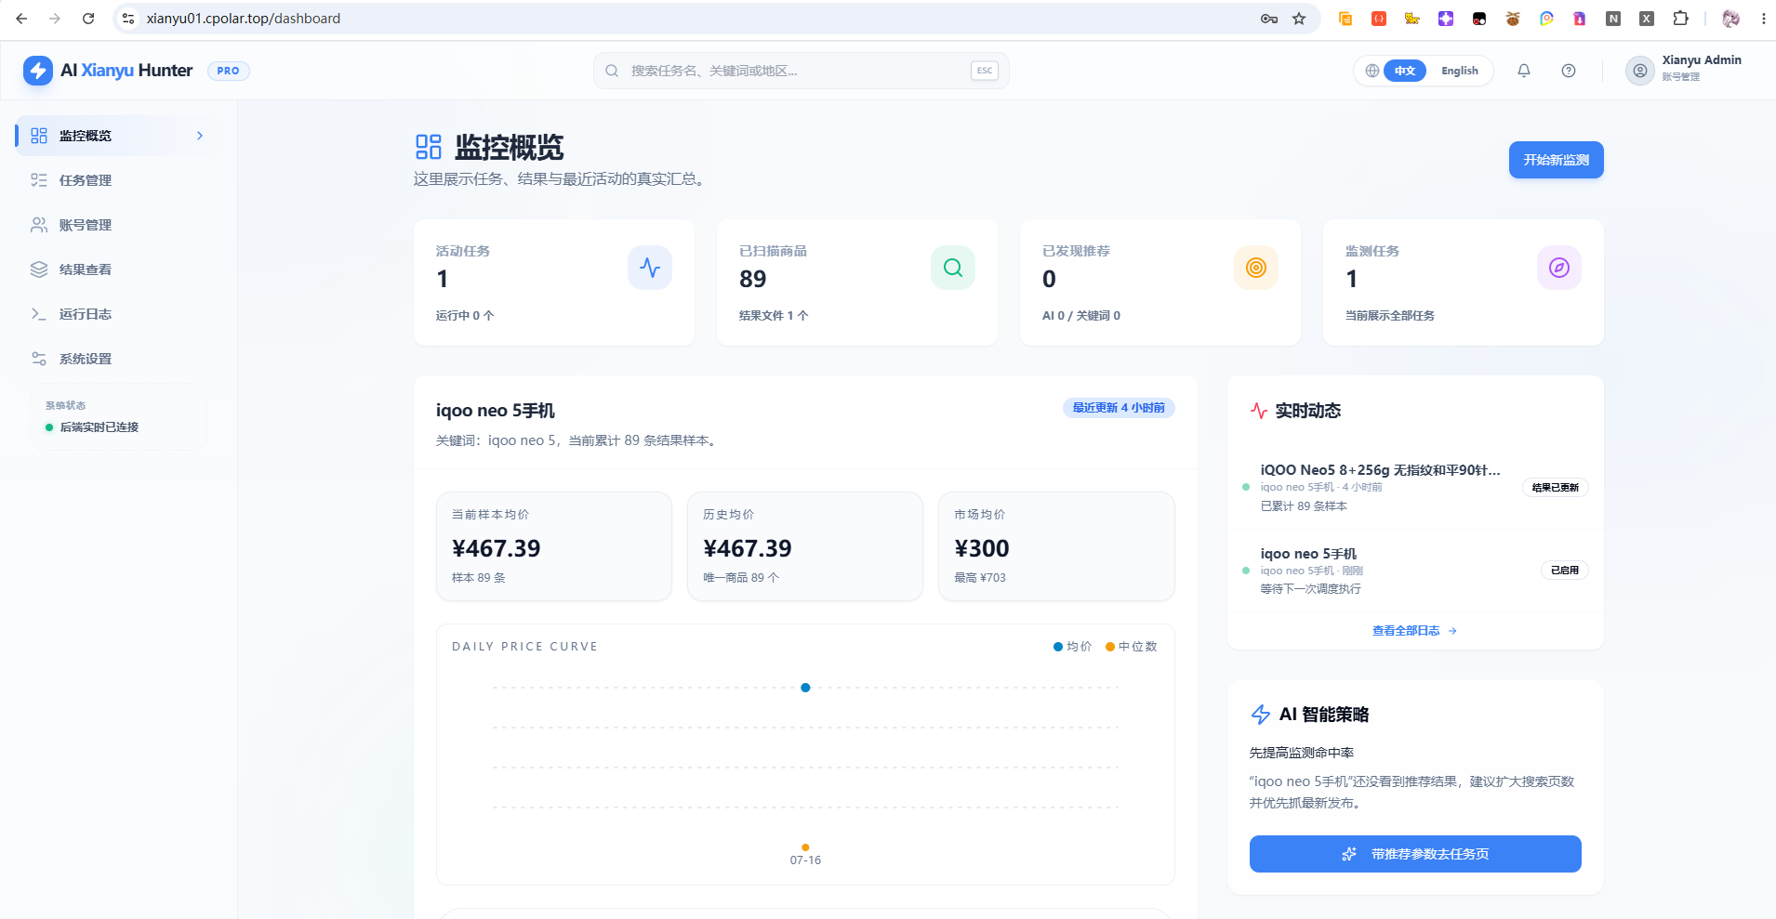This screenshot has width=1776, height=919.
Task: Open 结果查看 in the sidebar
Action: (111, 269)
